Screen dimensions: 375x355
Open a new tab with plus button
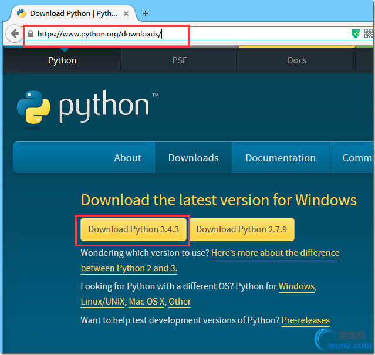click(146, 13)
